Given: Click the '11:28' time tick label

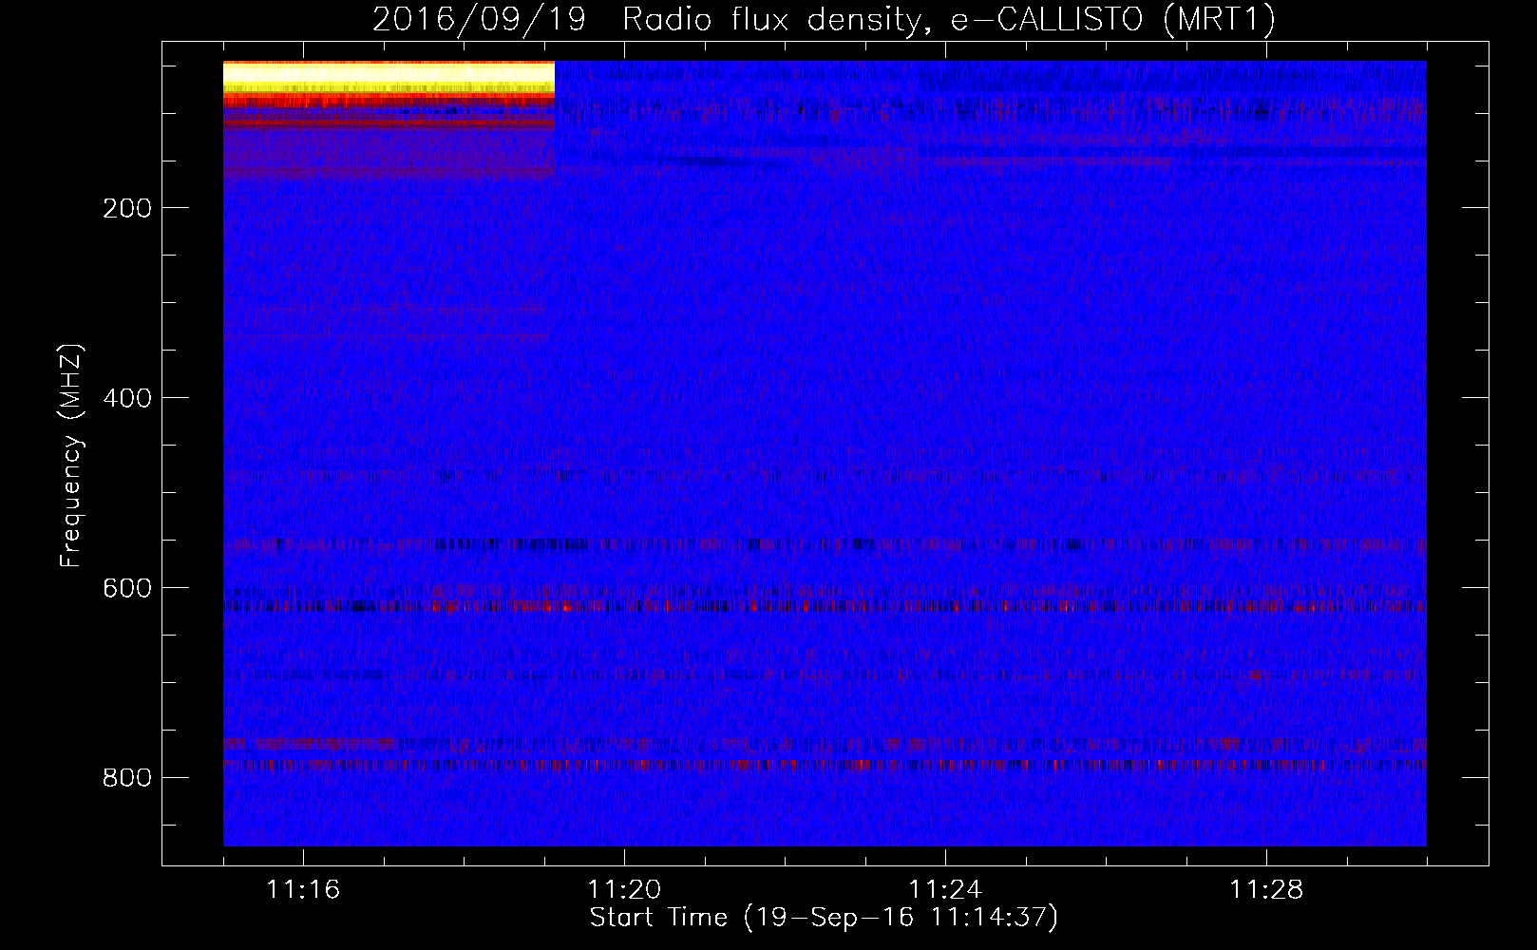Looking at the screenshot, I should pyautogui.click(x=1266, y=890).
